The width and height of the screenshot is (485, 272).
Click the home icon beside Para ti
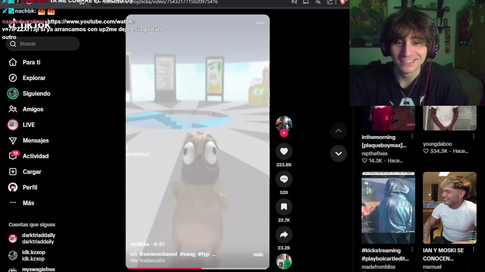[x=13, y=62]
